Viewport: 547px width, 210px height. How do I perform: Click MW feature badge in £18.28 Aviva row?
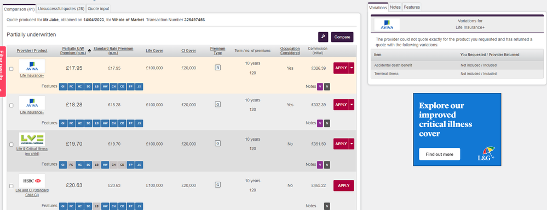click(x=105, y=123)
